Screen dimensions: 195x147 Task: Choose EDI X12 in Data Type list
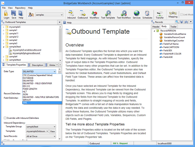pyautogui.click(x=42, y=86)
